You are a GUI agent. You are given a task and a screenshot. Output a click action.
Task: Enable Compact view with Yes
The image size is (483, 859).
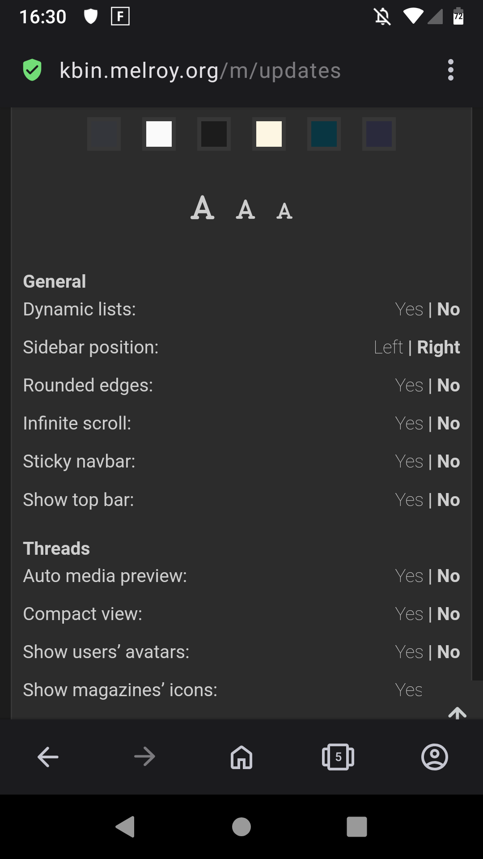pos(409,614)
